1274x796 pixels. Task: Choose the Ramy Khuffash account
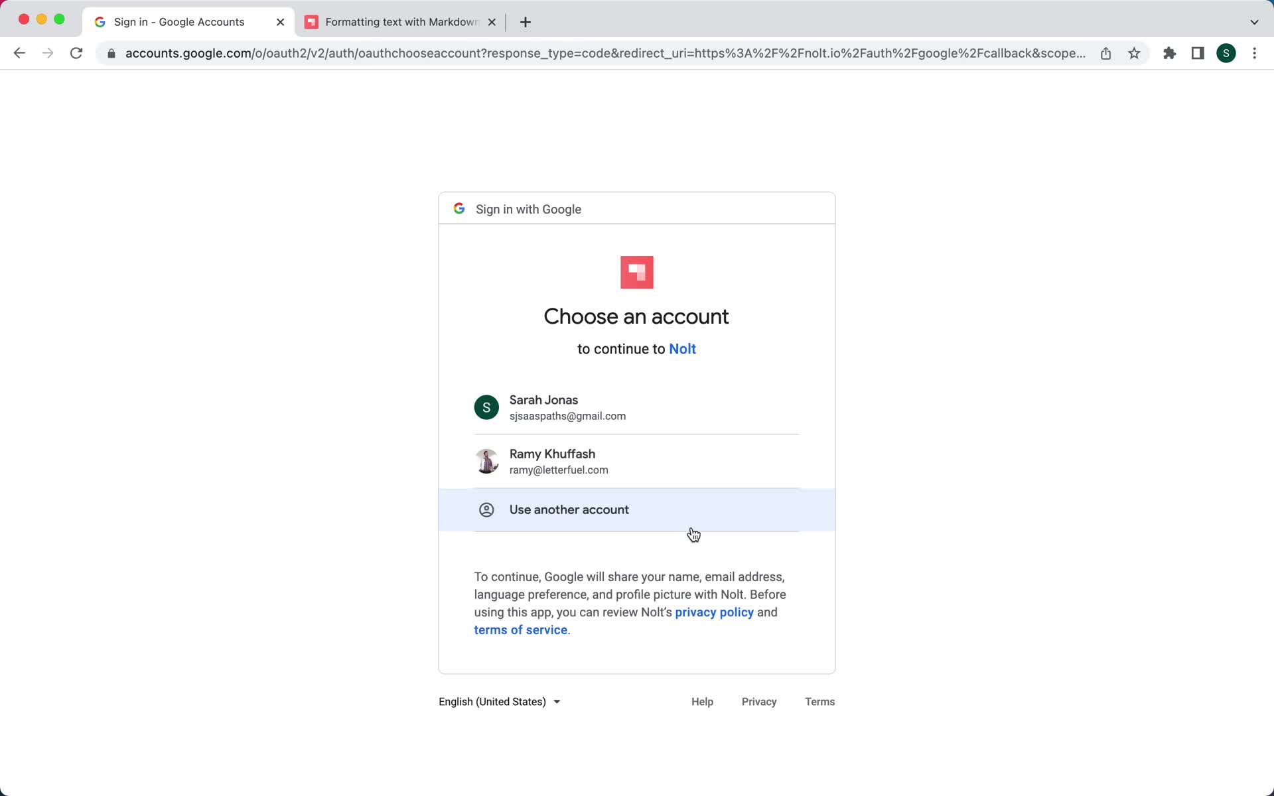pyautogui.click(x=636, y=462)
